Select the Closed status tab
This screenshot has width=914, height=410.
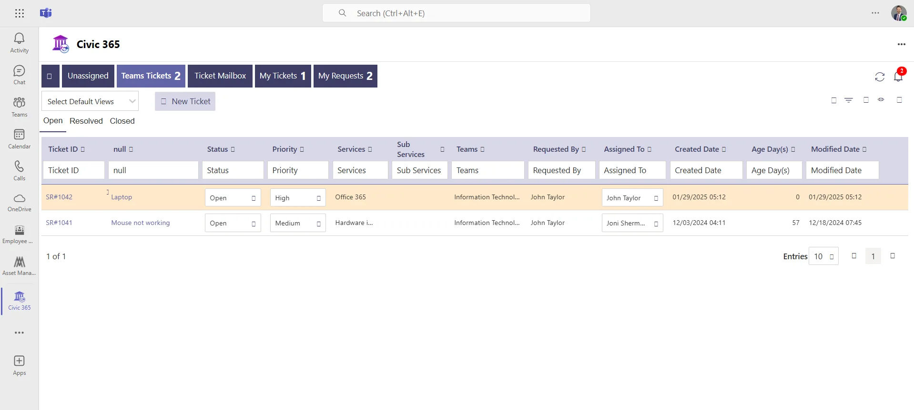(x=122, y=121)
